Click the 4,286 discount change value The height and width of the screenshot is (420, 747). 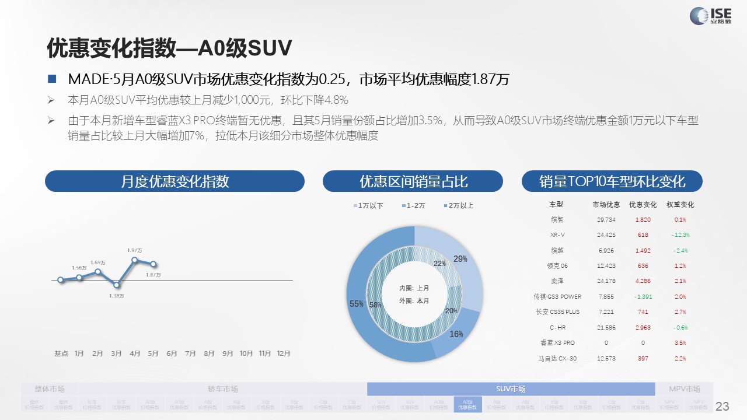[643, 281]
